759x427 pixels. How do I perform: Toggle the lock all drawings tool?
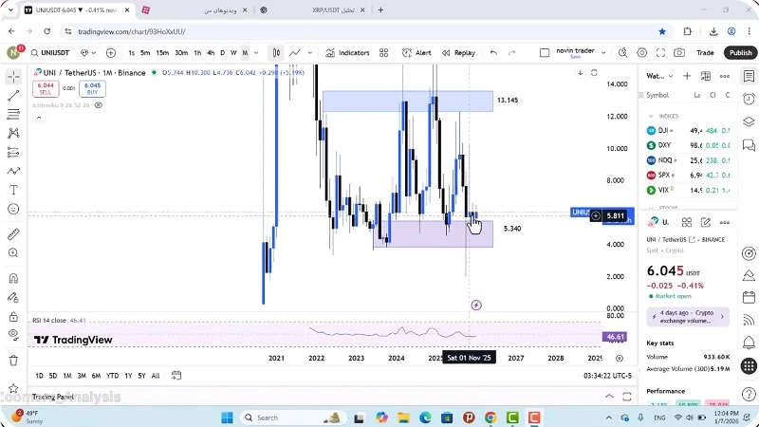coord(13,317)
